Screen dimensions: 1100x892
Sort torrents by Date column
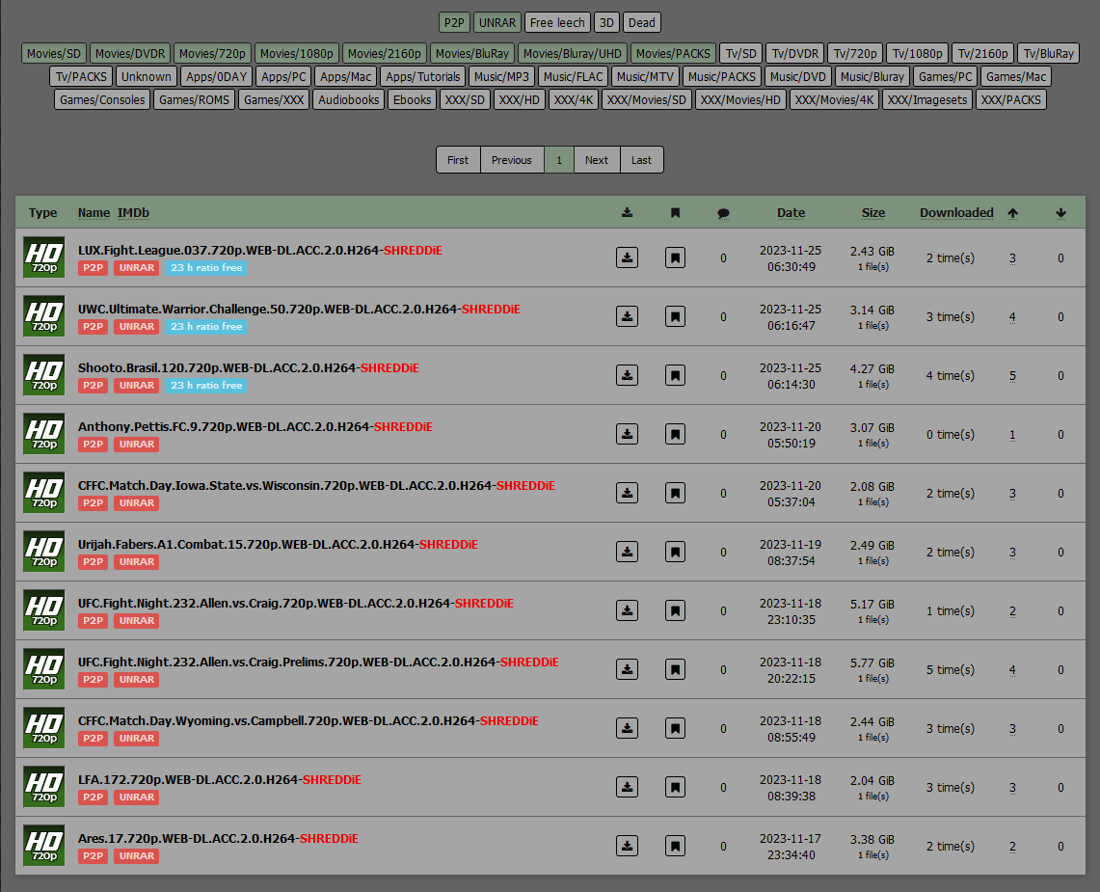791,213
